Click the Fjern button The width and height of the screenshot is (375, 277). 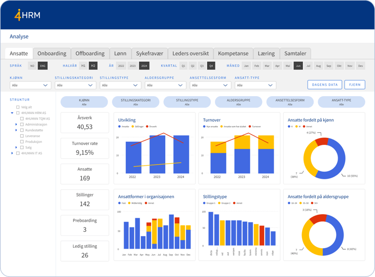pos(355,85)
